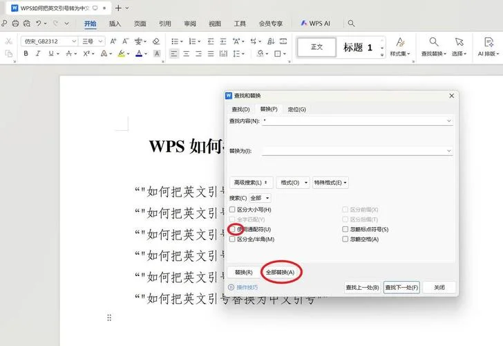Open 搜索 scope dropdown 全部

point(260,198)
